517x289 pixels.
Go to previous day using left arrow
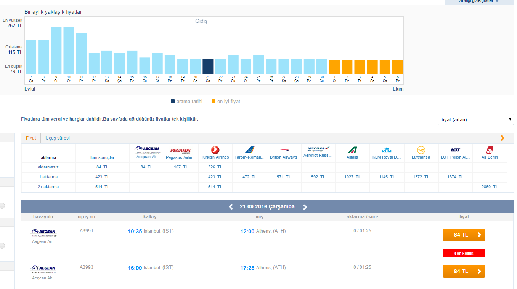231,207
